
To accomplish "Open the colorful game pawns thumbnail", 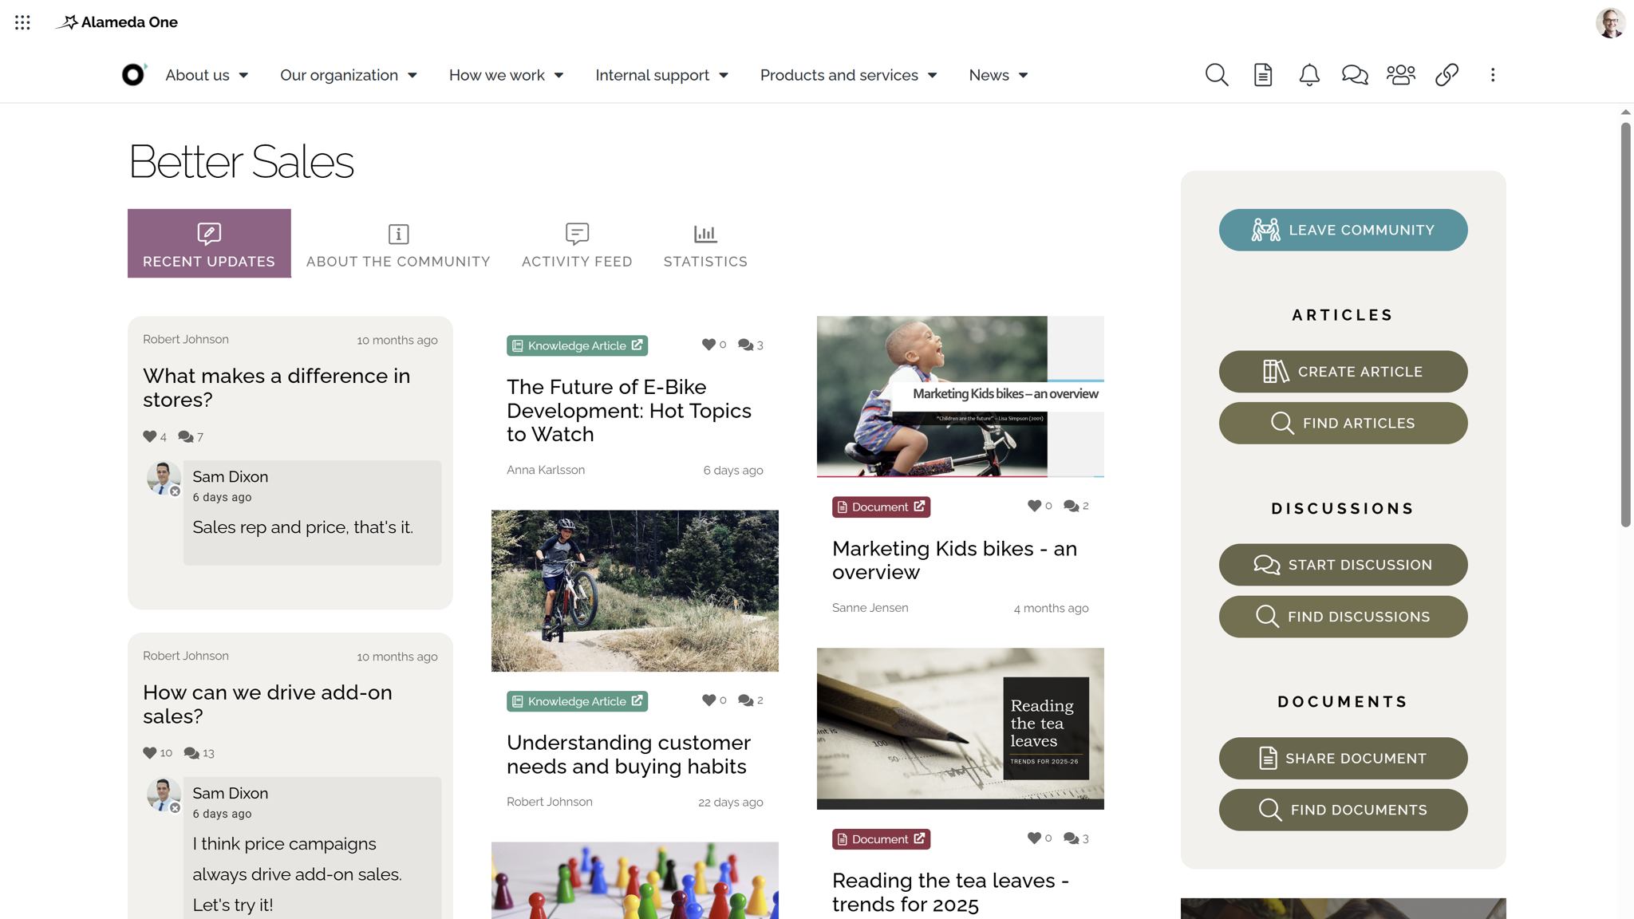I will click(635, 880).
